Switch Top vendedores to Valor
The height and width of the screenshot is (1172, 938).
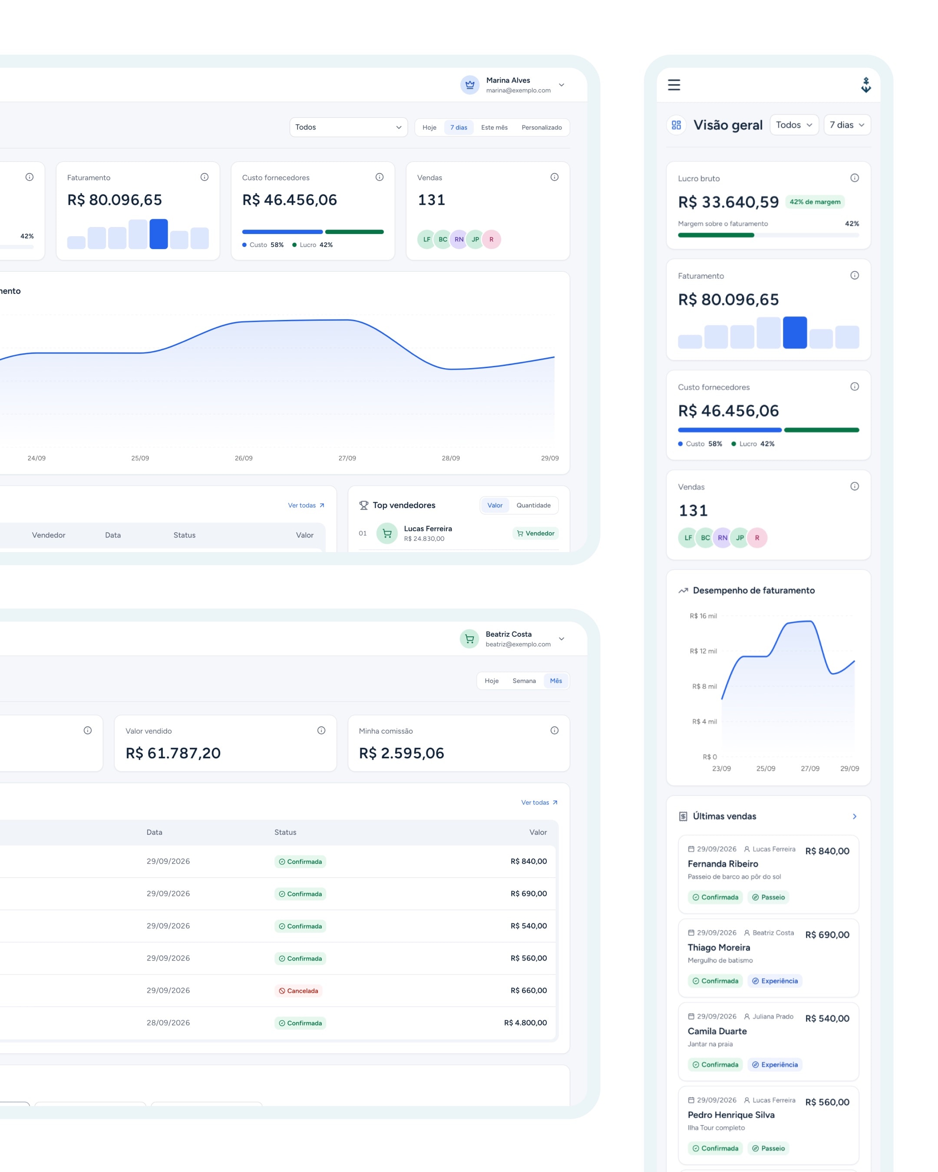pyautogui.click(x=495, y=506)
